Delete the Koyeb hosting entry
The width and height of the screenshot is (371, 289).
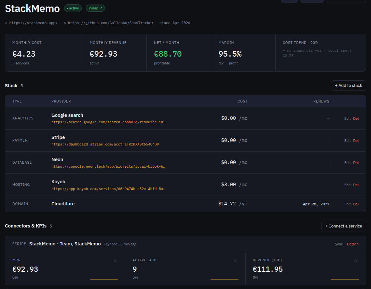coord(356,185)
